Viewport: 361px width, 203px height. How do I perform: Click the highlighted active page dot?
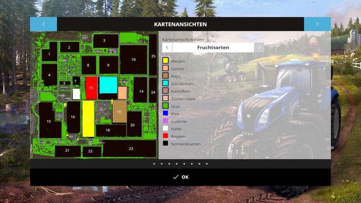point(184,164)
